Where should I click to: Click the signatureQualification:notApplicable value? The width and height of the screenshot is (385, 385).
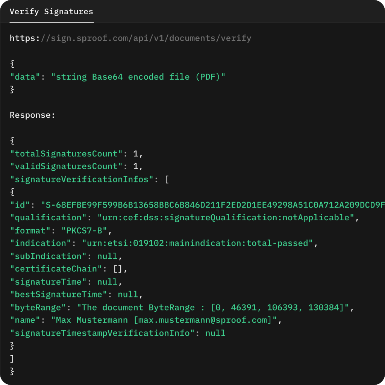coord(226,218)
